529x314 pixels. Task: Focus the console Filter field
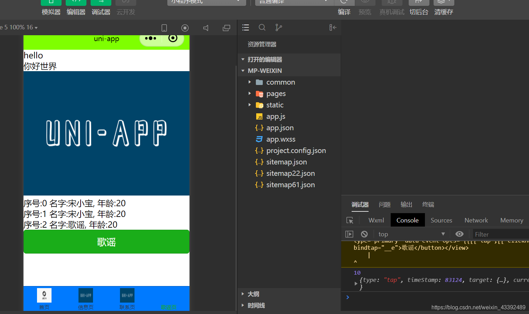click(x=501, y=234)
